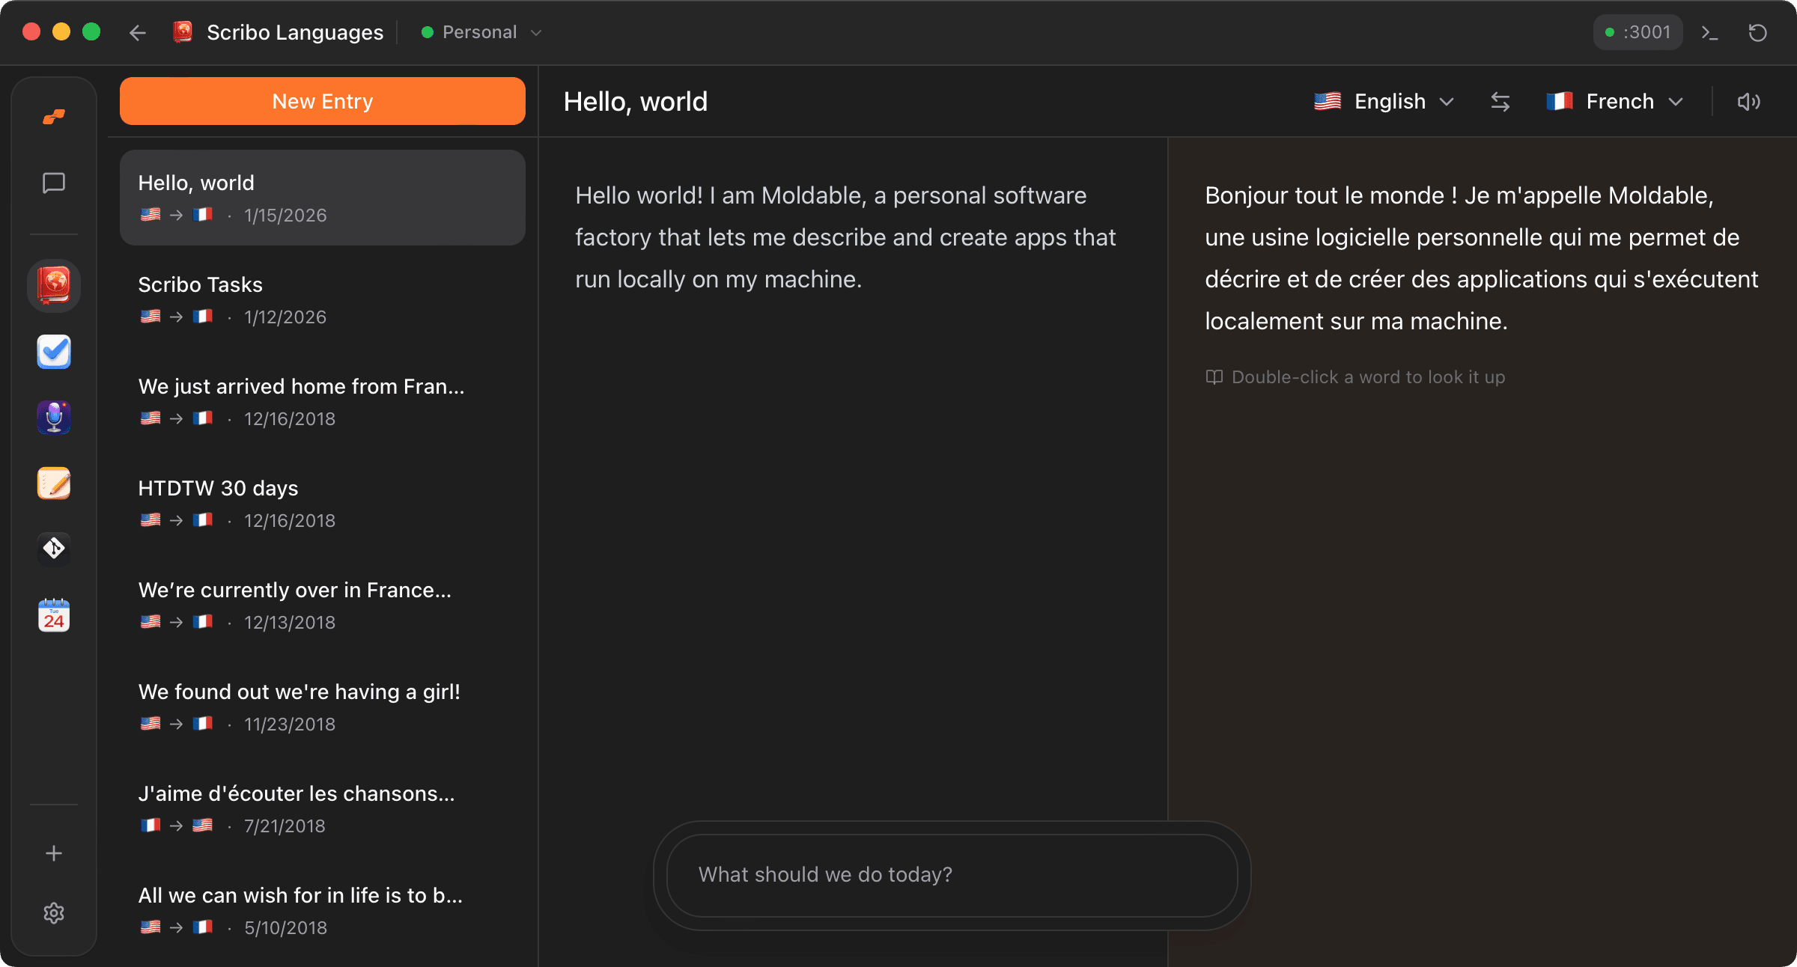Open the microphone voice app in sidebar
The width and height of the screenshot is (1797, 967).
pos(53,417)
